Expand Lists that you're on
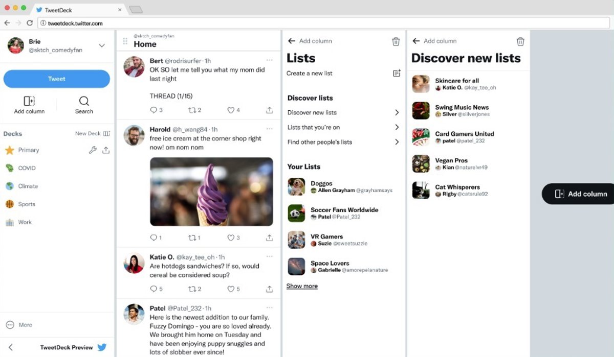This screenshot has width=614, height=357. pyautogui.click(x=397, y=127)
